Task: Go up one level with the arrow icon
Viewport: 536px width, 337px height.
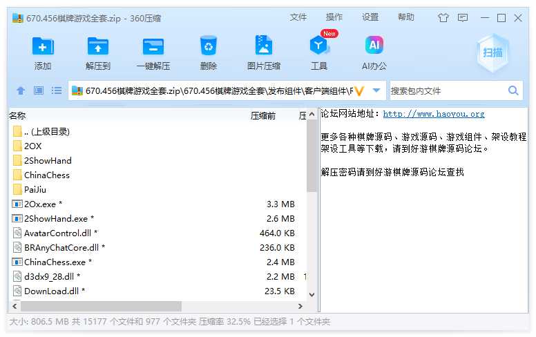Action: point(21,90)
